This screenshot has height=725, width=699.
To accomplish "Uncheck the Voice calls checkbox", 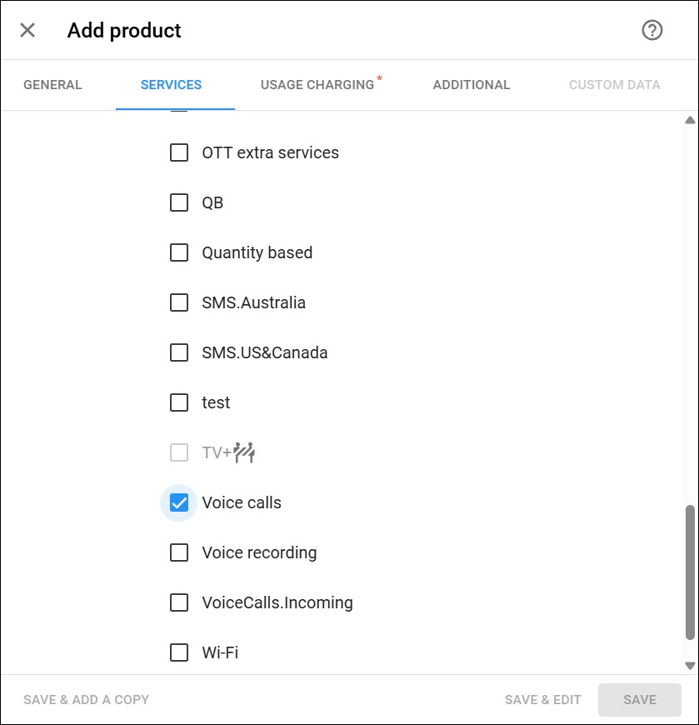I will 179,502.
